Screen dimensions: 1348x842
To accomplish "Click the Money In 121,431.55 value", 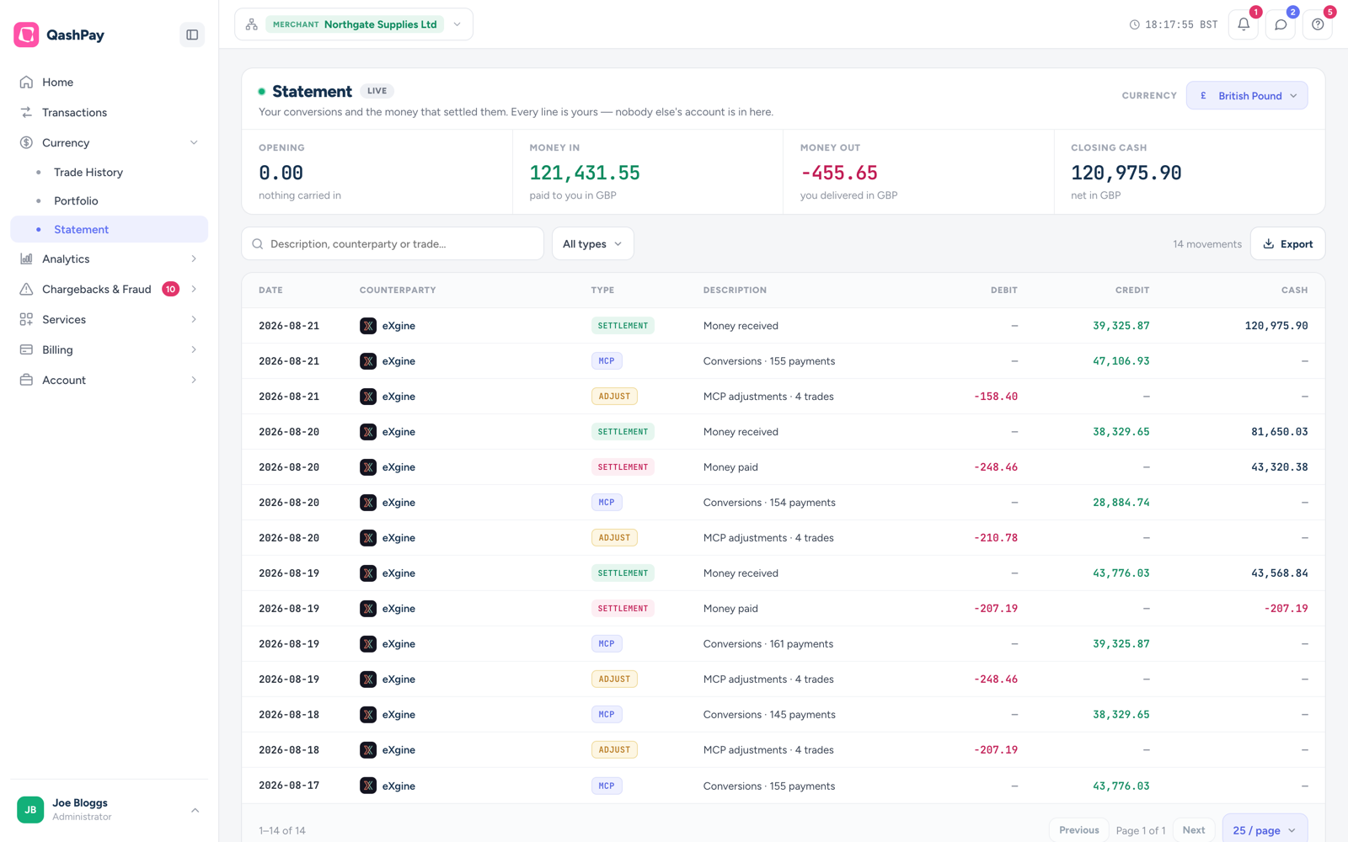I will tap(585, 173).
